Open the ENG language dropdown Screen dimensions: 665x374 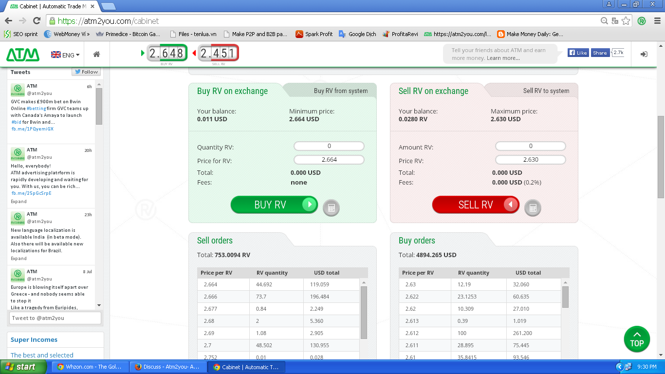(65, 55)
